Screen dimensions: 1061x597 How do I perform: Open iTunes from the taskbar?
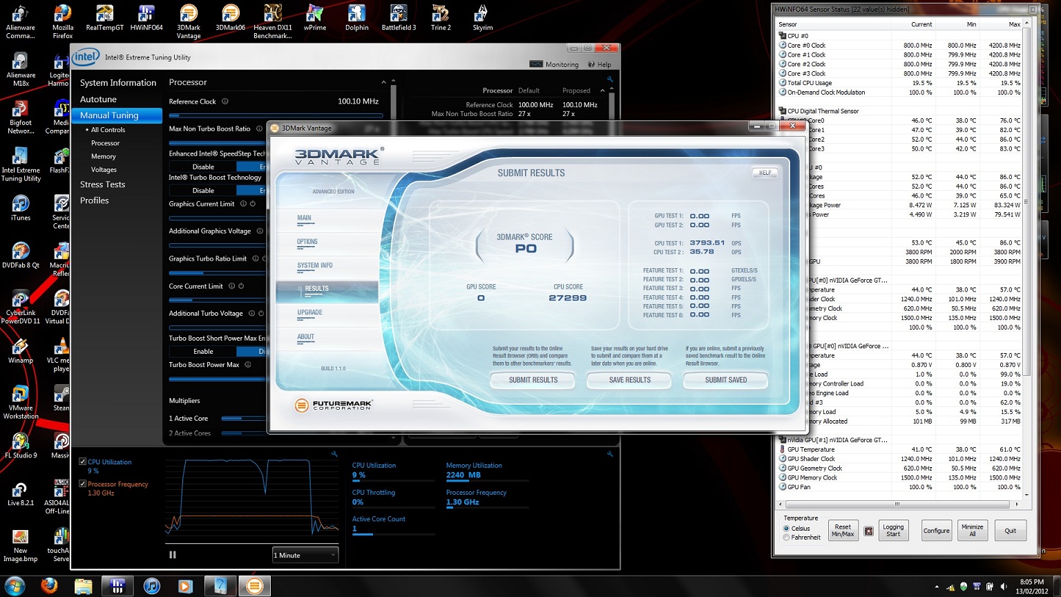(x=151, y=586)
